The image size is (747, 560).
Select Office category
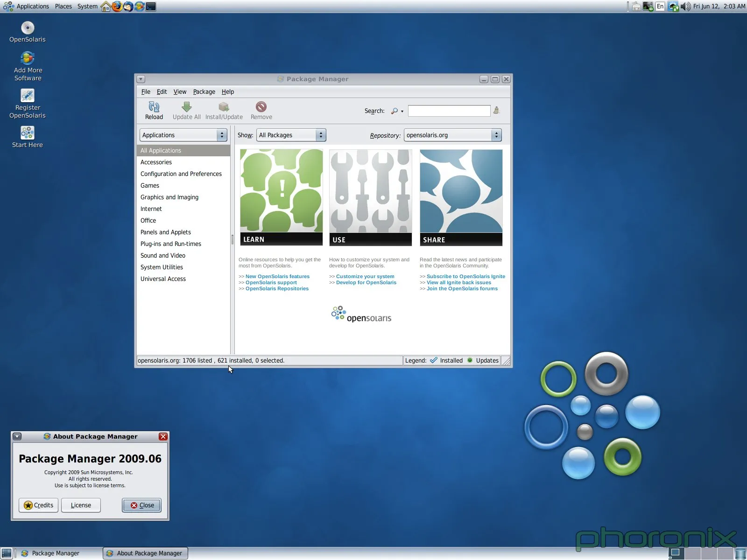[183, 221]
